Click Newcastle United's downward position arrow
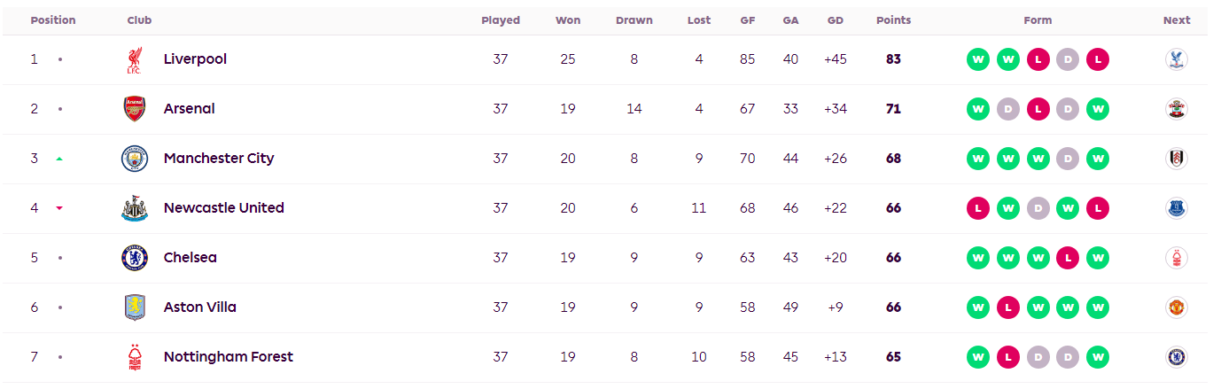1213x389 pixels. pos(59,208)
